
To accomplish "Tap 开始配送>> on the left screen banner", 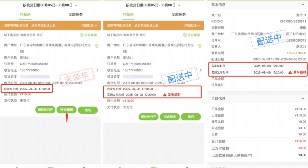I will coord(89,25).
